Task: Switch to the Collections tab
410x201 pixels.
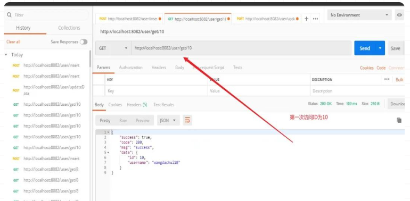Action: [x=69, y=28]
